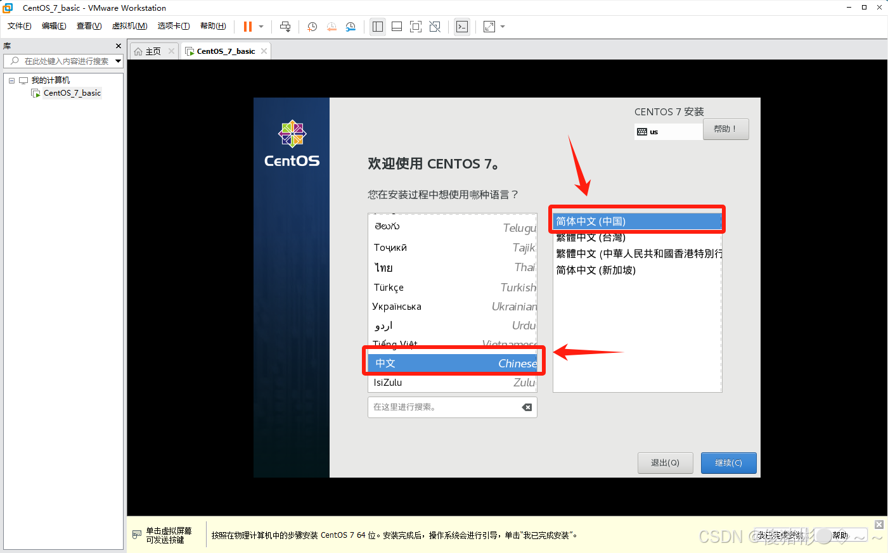
Task: Select Telugu in the language list
Action: click(x=452, y=227)
